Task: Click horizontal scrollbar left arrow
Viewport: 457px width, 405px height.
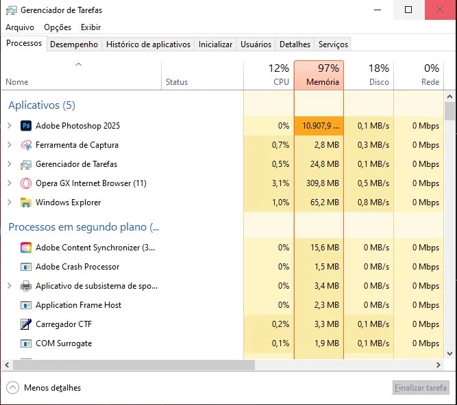Action: pos(7,365)
